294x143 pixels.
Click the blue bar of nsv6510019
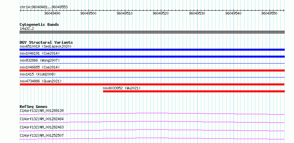pos(152,50)
